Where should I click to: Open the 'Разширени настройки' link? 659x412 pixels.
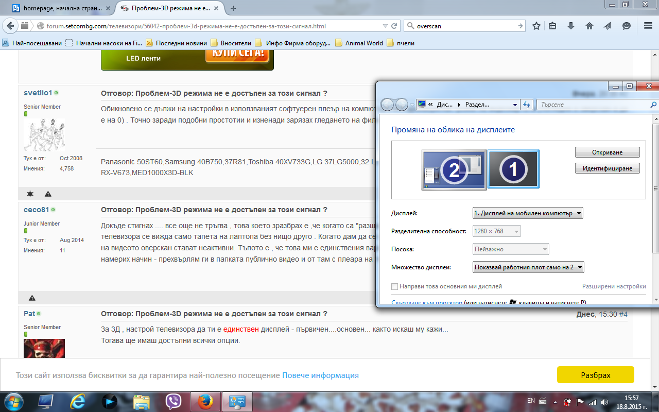pyautogui.click(x=614, y=286)
